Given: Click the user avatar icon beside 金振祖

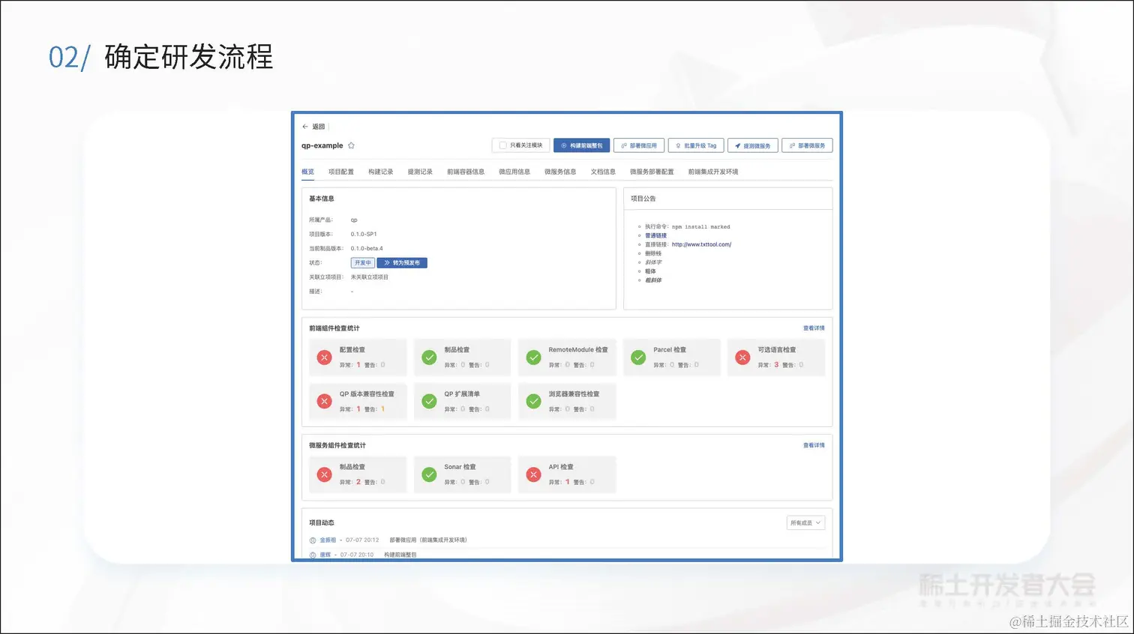Looking at the screenshot, I should pyautogui.click(x=313, y=540).
